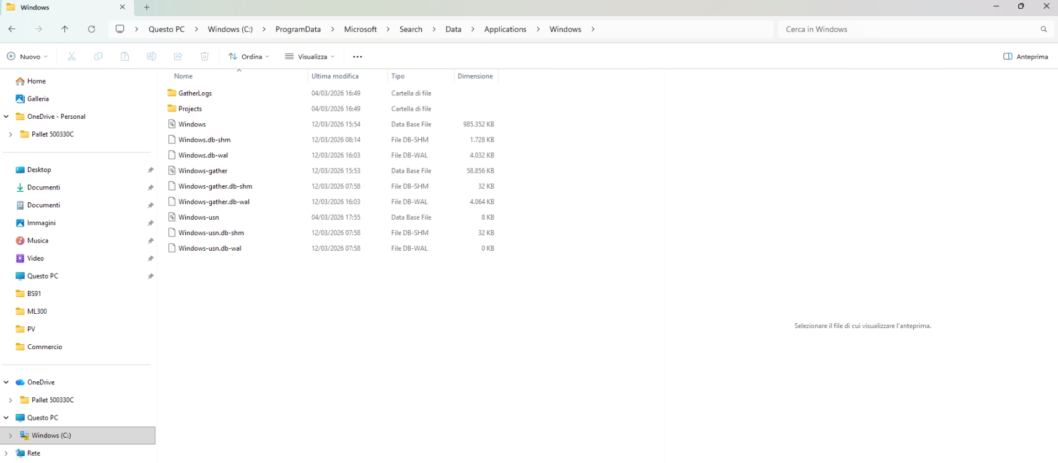The height and width of the screenshot is (463, 1058).
Task: Collapse the Questo PC tree node
Action: coord(6,418)
